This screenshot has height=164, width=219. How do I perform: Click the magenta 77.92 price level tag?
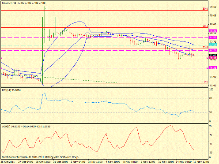click(213, 37)
